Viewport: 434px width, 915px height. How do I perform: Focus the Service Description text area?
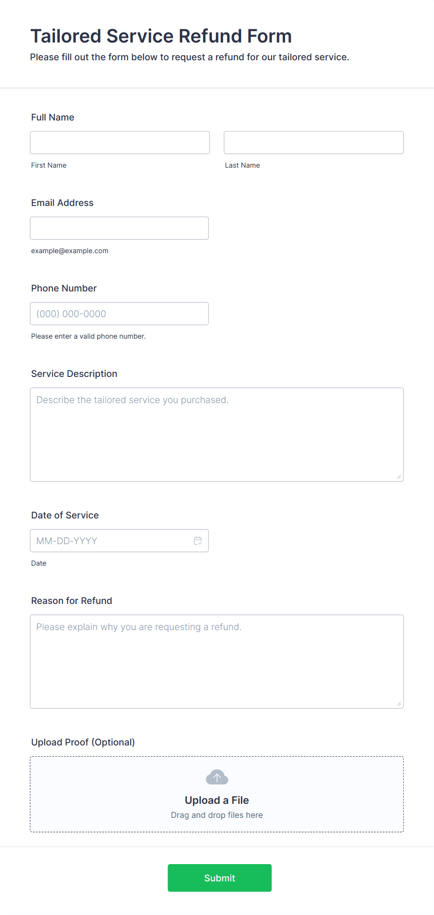click(217, 434)
